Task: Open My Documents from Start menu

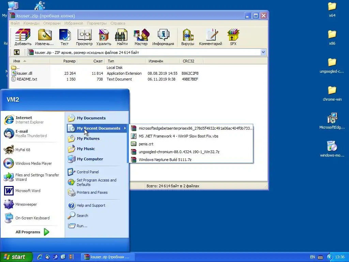Action: click(97, 118)
